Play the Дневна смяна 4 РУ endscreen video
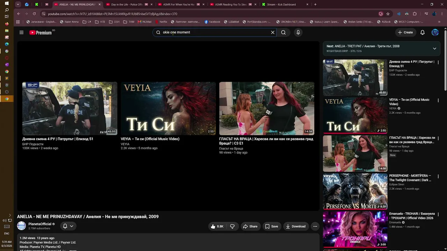Image resolution: width=447 pixels, height=251 pixels. point(70,108)
